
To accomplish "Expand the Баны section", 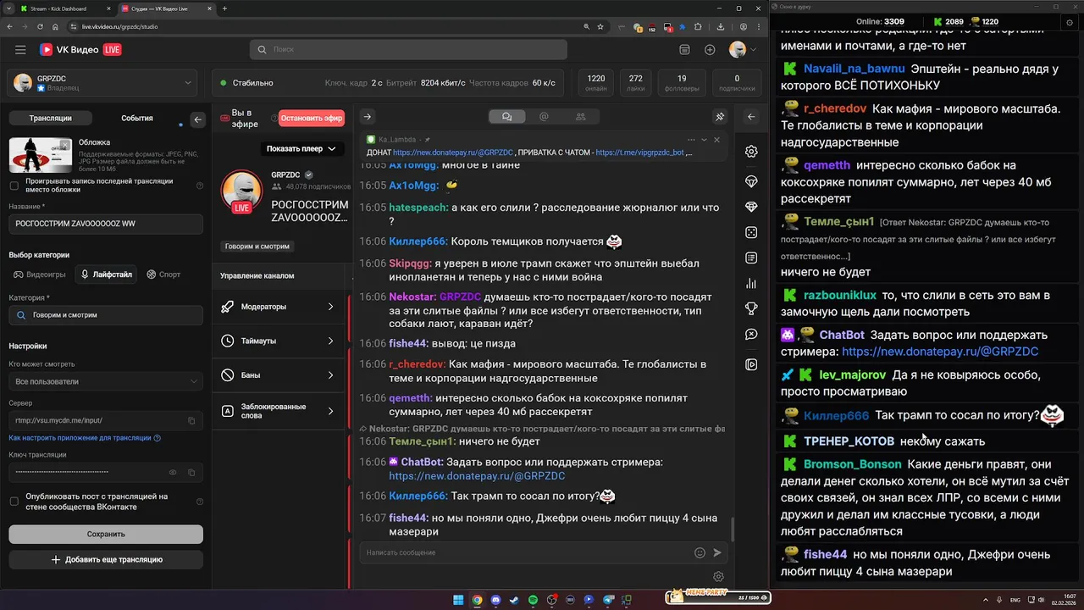I will click(279, 374).
